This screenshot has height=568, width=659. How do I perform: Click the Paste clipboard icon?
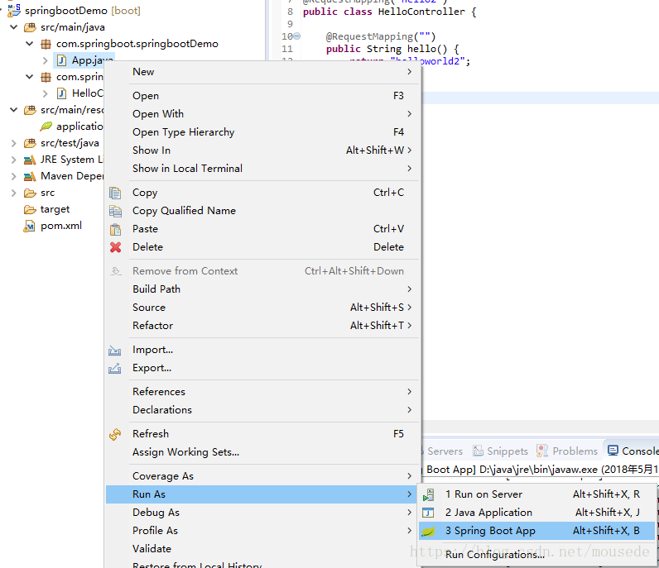pyautogui.click(x=115, y=229)
